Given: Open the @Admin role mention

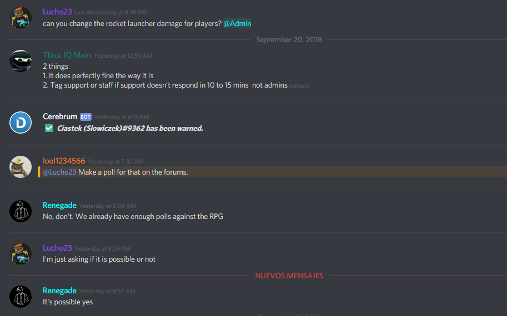Looking at the screenshot, I should tap(237, 24).
